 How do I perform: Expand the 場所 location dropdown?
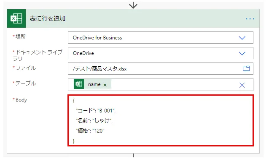(x=242, y=38)
